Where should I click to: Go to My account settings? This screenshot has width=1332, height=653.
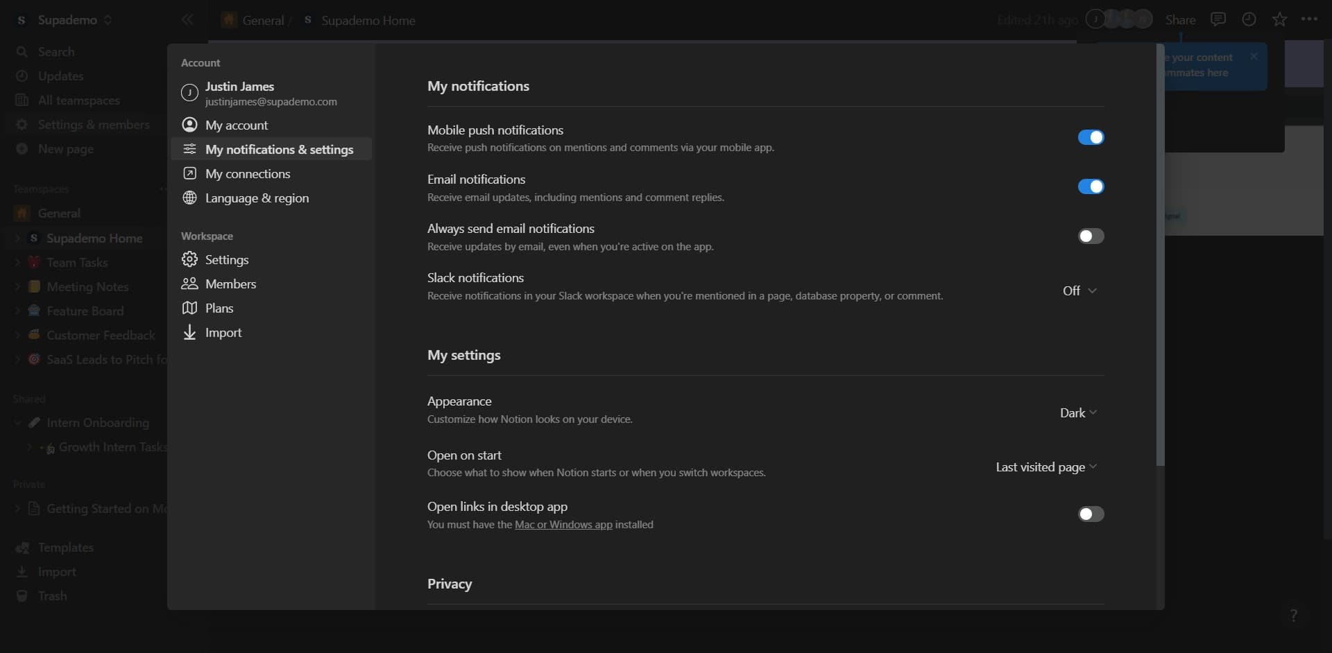pyautogui.click(x=236, y=125)
